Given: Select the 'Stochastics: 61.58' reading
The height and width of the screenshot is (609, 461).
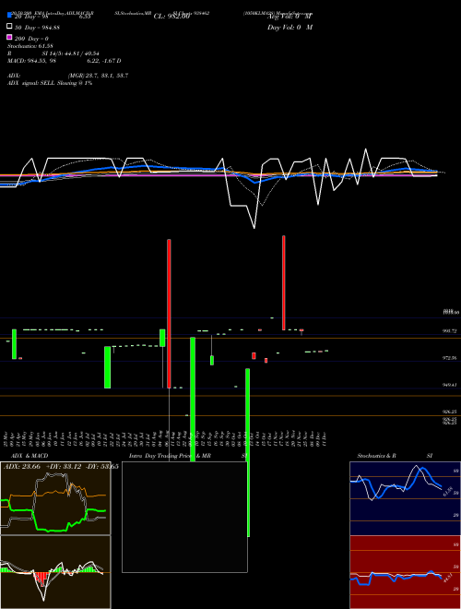Looking at the screenshot, I should click(x=30, y=46).
